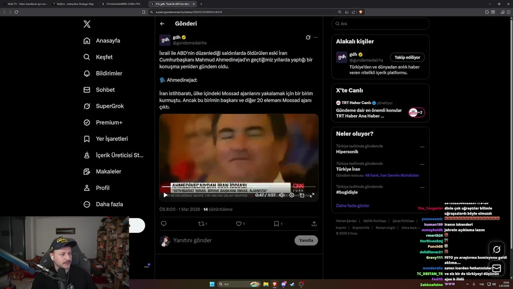Open a new browser tab
This screenshot has width=513, height=289.
[x=201, y=4]
